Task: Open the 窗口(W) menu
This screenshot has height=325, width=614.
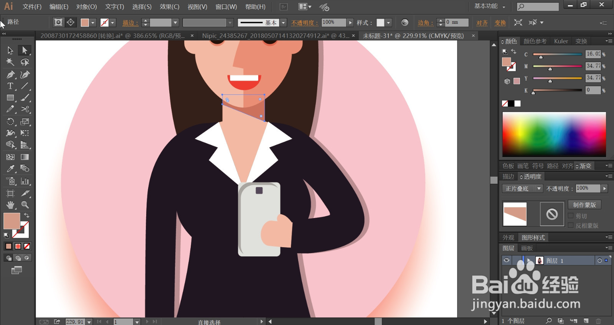Action: 226,7
